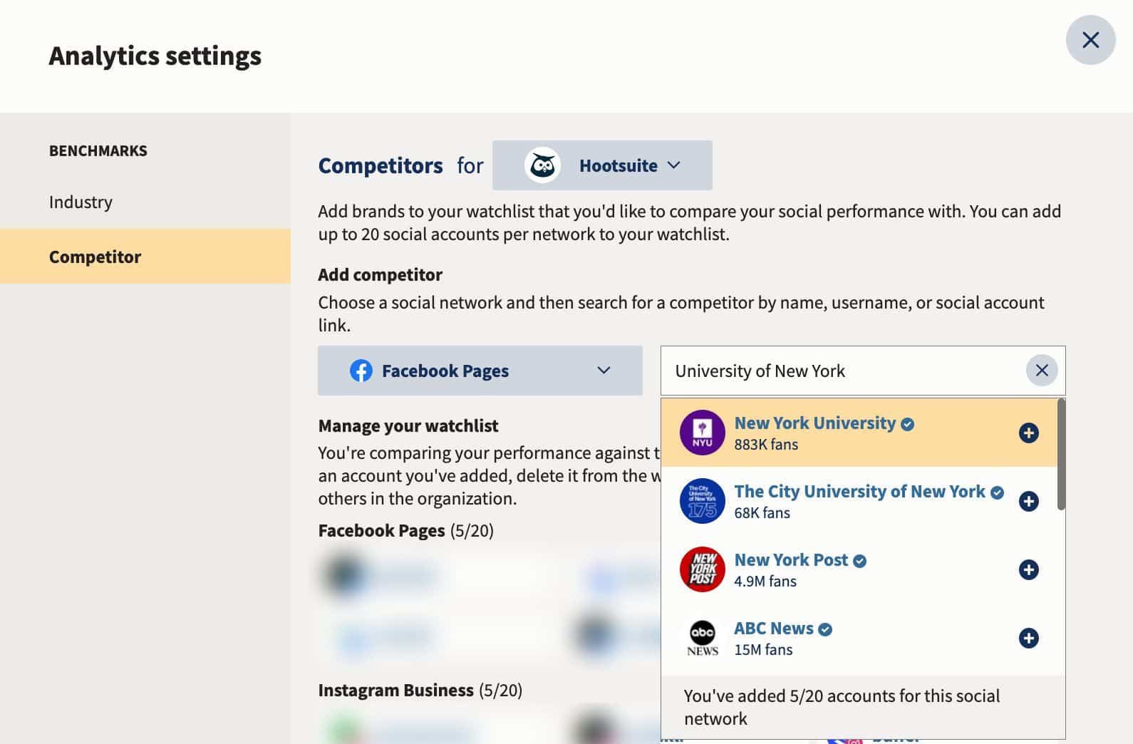The height and width of the screenshot is (744, 1133).
Task: Click the Hootsuite owl logo
Action: (x=542, y=165)
